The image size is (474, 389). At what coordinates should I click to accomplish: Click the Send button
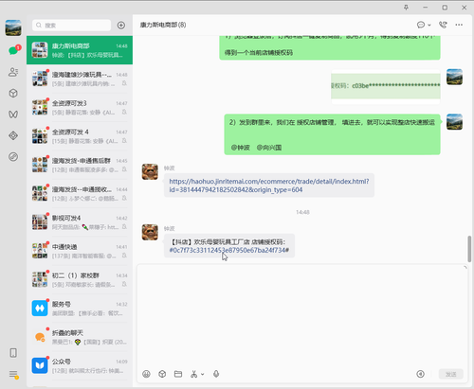[x=451, y=374]
